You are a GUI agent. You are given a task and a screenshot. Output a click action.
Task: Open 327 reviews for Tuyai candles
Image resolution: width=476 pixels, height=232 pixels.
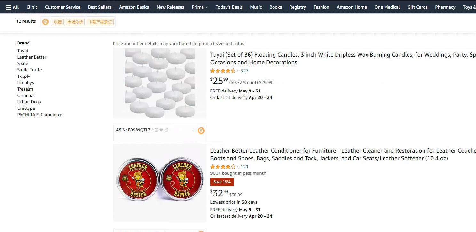(244, 71)
